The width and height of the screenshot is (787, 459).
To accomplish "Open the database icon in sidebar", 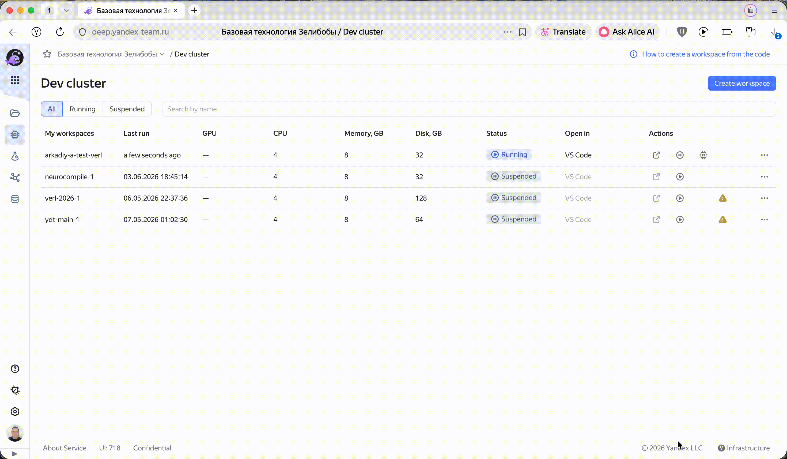I will tap(15, 199).
